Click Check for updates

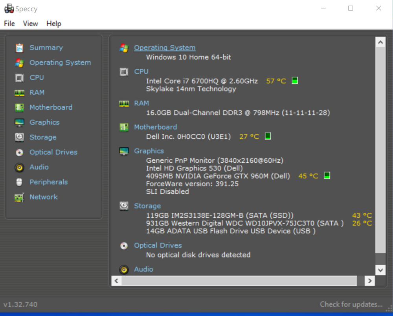[x=351, y=304]
